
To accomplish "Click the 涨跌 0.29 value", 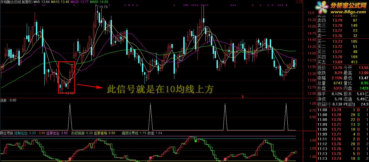I will click(x=338, y=73).
